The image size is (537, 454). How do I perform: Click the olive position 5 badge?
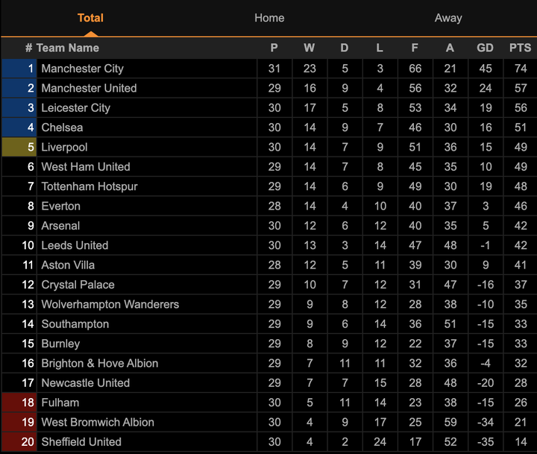20,148
